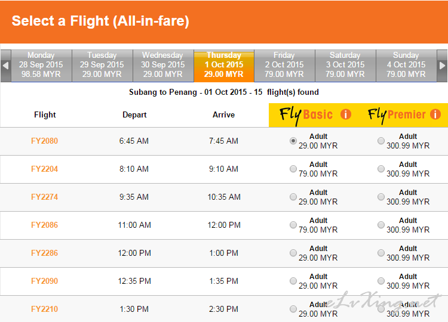Viewport: 448px width, 322px height.
Task: Select FlyPremier fare for the 11:00 AM flight
Action: (381, 225)
